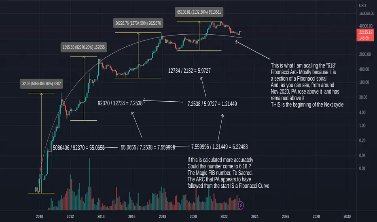Open the USD currency selector on the price axis
377x222 pixels.
[x=362, y=6]
